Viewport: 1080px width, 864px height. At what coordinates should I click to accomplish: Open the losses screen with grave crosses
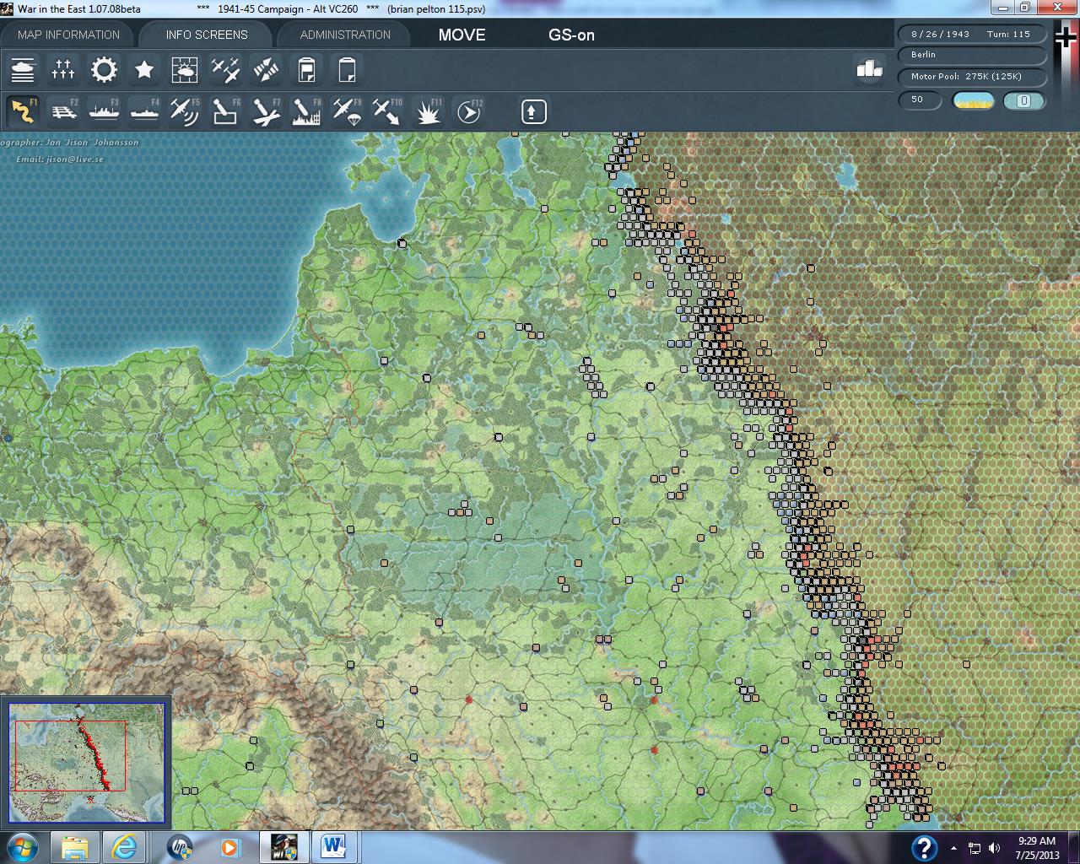[63, 69]
